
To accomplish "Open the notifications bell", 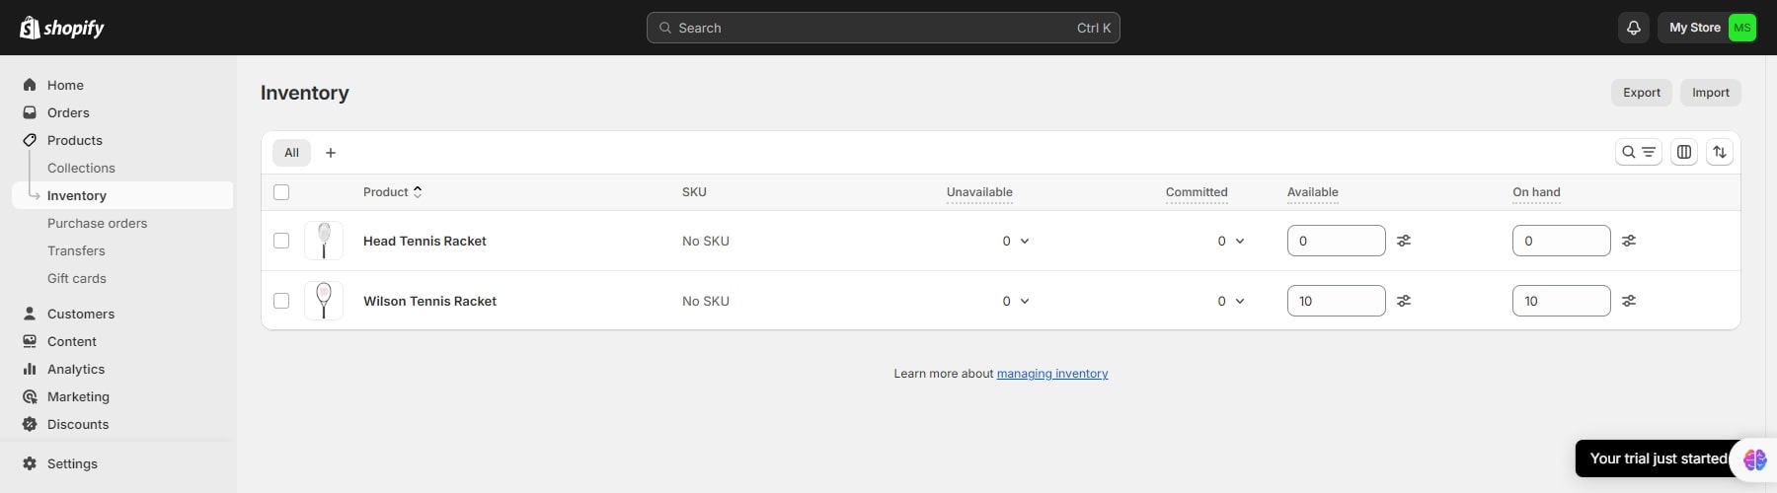I will coord(1634,28).
